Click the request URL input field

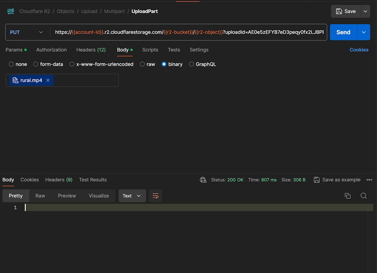coord(188,32)
